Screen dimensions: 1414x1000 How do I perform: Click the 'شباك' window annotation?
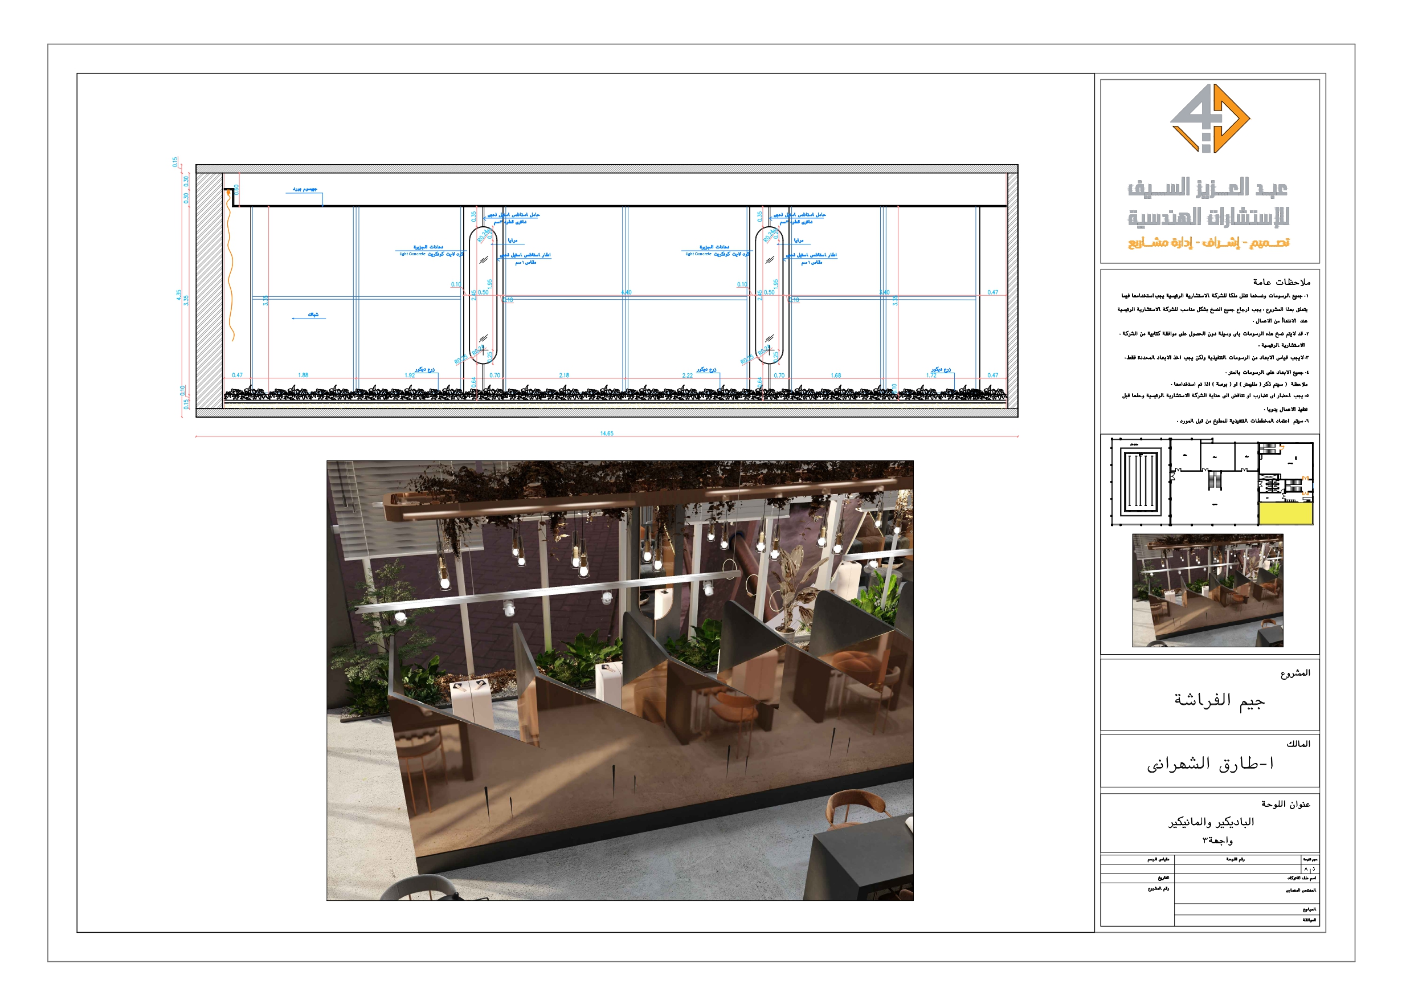313,315
